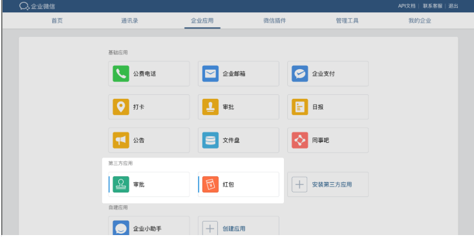Image resolution: width=474 pixels, height=237 pixels.
Task: Open the 企业支付 payment icon
Action: coord(300,74)
